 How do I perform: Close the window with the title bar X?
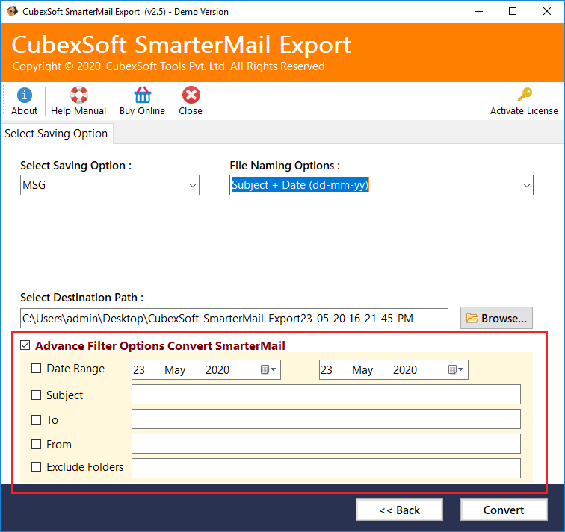(x=546, y=11)
